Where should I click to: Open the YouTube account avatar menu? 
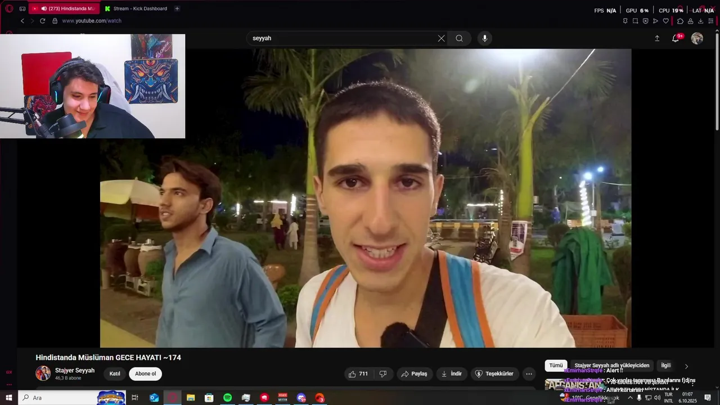(x=697, y=38)
